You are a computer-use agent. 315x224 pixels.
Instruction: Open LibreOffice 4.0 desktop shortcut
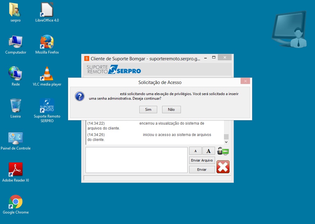[x=47, y=12]
